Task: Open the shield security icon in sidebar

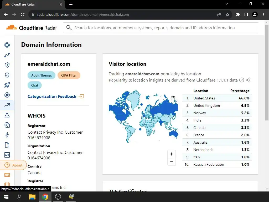Action: coord(7,75)
